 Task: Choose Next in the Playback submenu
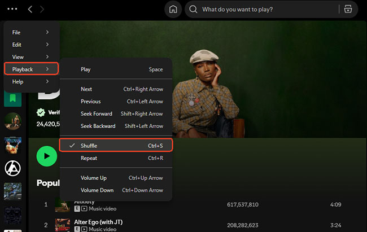pyautogui.click(x=116, y=89)
